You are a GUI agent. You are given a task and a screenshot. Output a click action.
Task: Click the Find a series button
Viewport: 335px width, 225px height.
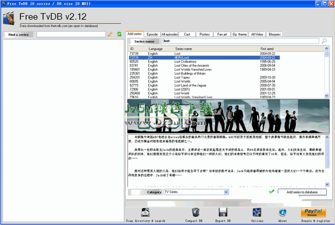tap(18, 35)
